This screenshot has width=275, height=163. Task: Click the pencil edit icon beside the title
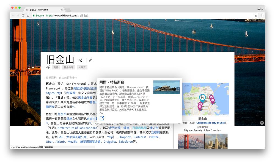pyautogui.click(x=90, y=60)
